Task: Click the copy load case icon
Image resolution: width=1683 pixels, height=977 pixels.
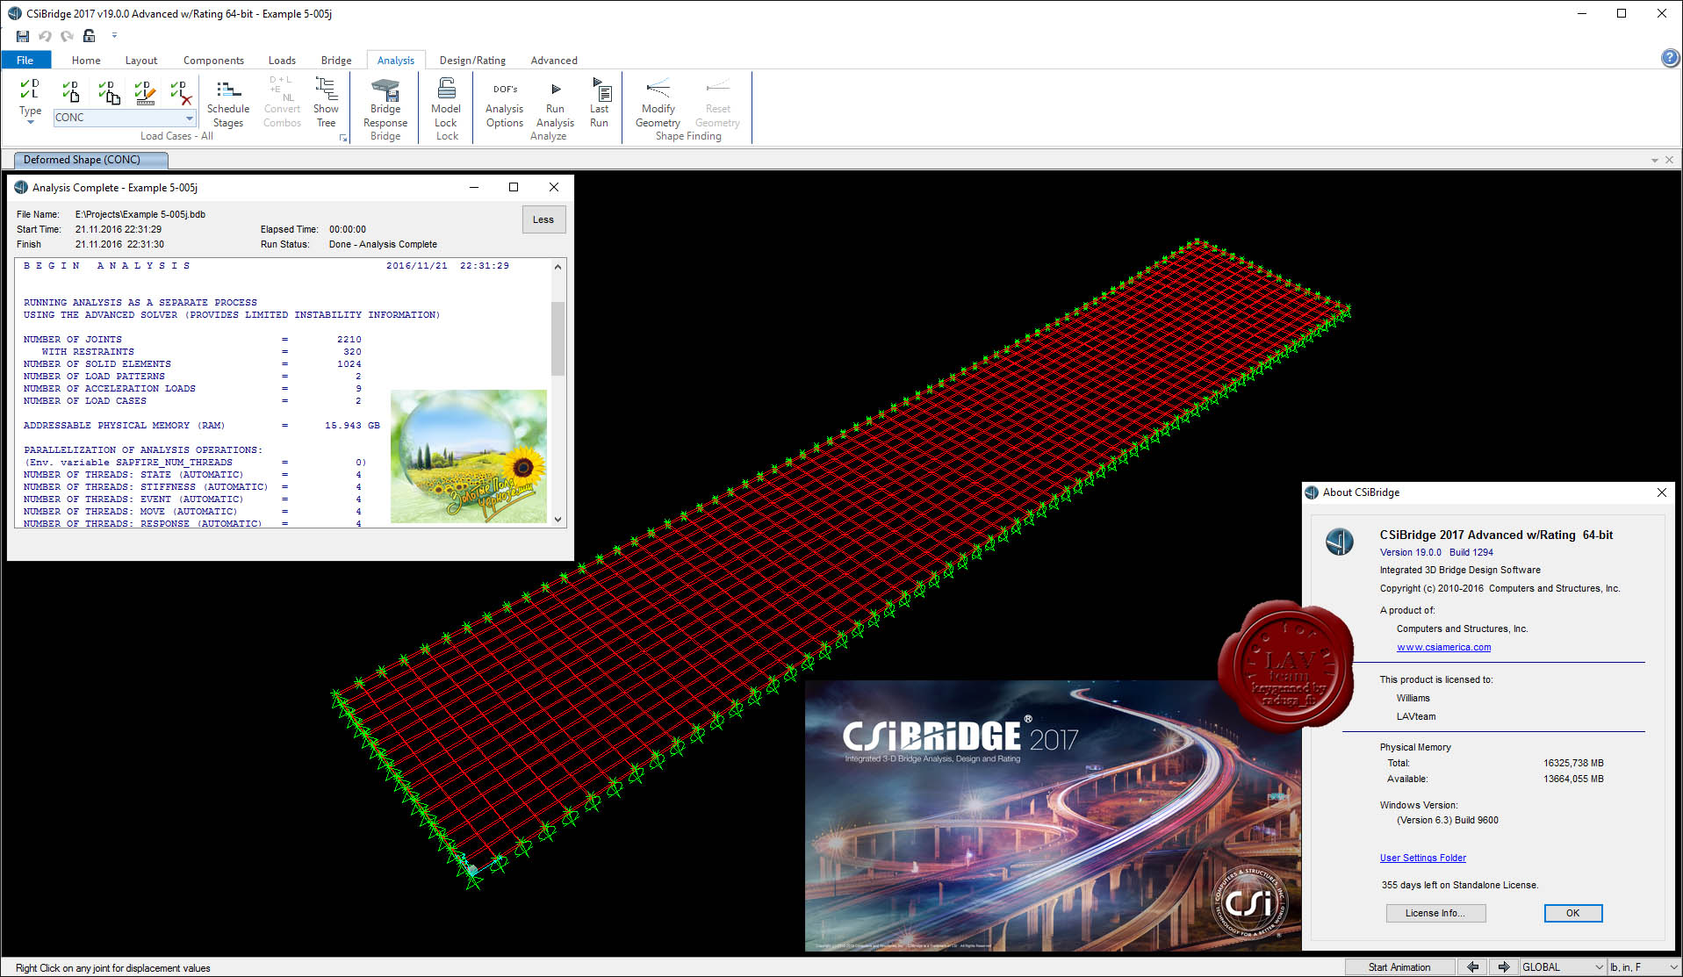Action: point(109,91)
